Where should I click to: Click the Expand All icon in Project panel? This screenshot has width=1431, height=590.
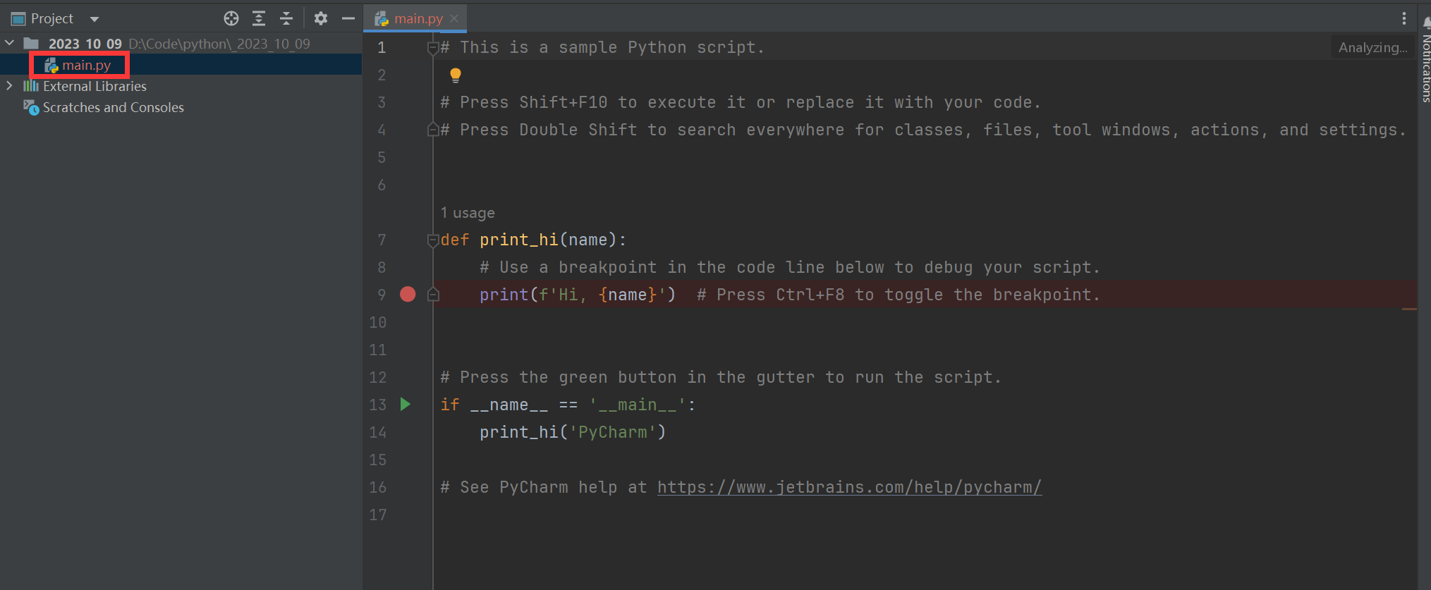[x=259, y=18]
